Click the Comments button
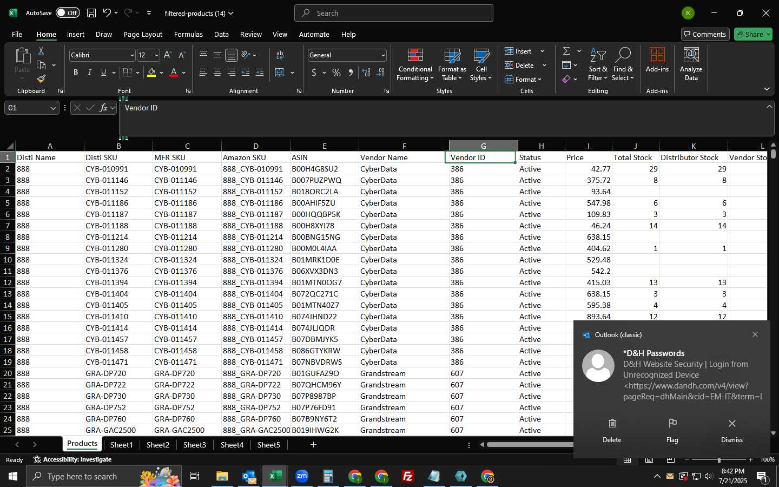The image size is (779, 487). [705, 34]
